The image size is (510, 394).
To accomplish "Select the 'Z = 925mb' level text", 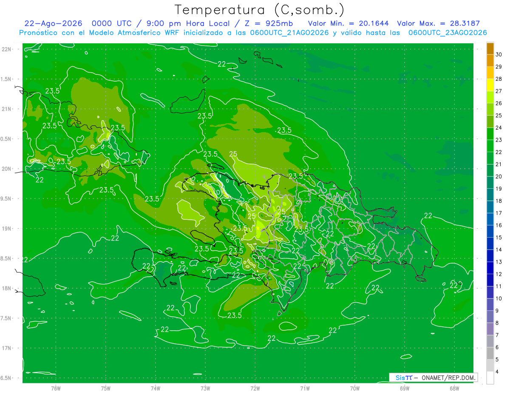I will pos(268,23).
